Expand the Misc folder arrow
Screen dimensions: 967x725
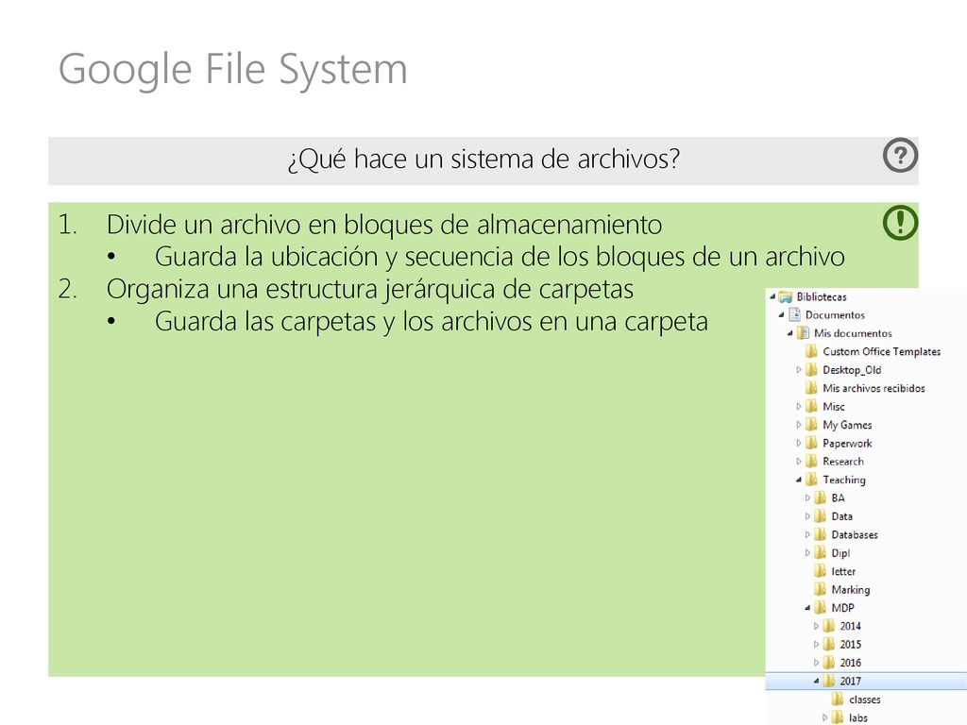click(799, 406)
